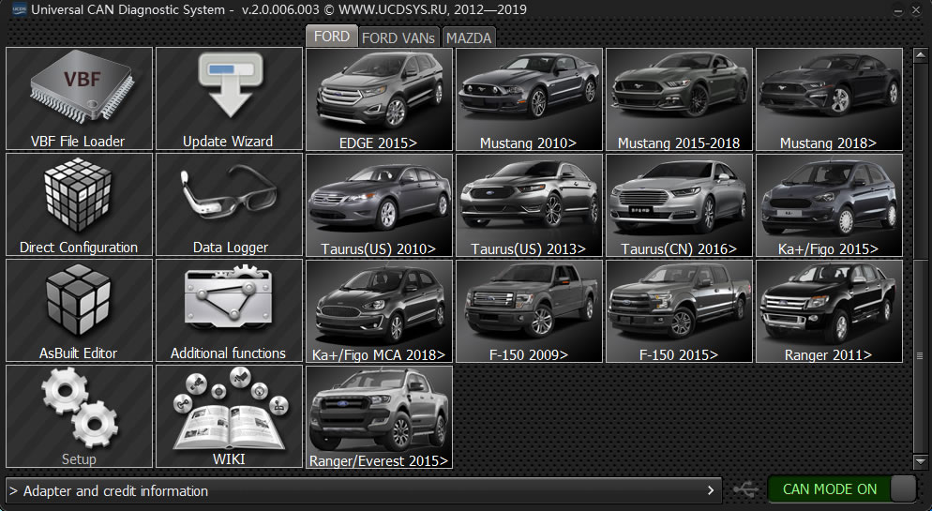
Task: Choose the Taurus(US) 2013> model
Action: (529, 205)
